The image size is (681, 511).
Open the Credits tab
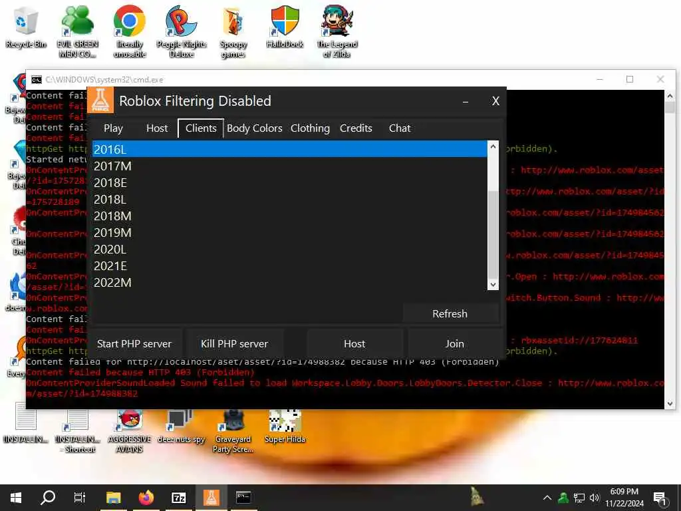pos(356,128)
